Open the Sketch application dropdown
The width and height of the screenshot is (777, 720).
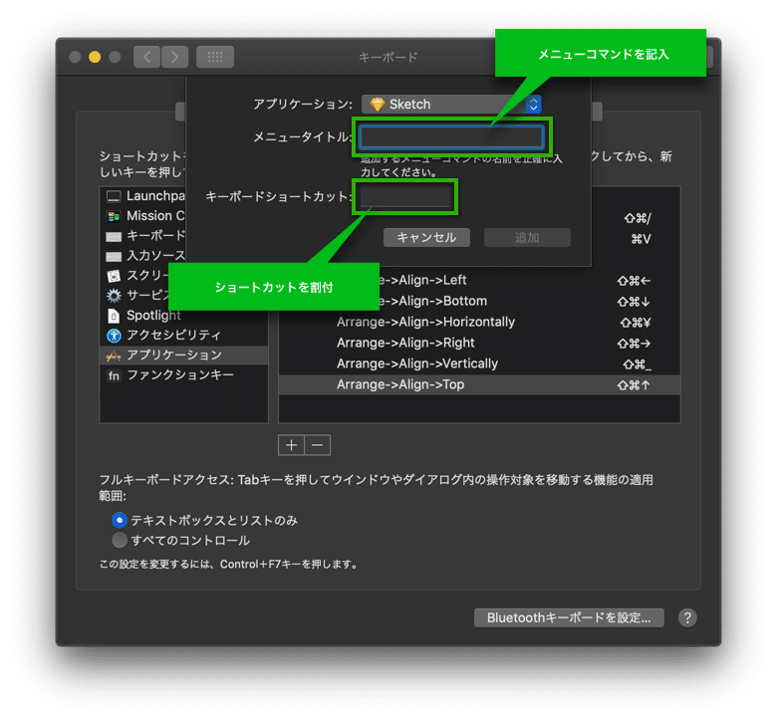[x=451, y=104]
